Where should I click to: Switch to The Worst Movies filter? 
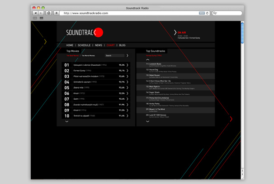[x=88, y=55]
